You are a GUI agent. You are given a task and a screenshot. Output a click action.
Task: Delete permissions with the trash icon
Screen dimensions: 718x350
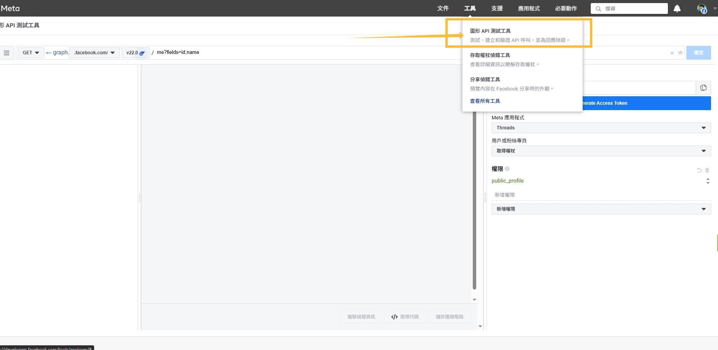point(707,170)
